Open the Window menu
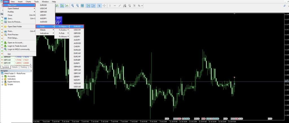Viewport: 289px width, 123px height. 45,2
